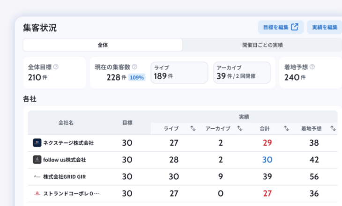This screenshot has width=342, height=206.
Task: Select the ライブ 189件 card
Action: (x=179, y=73)
